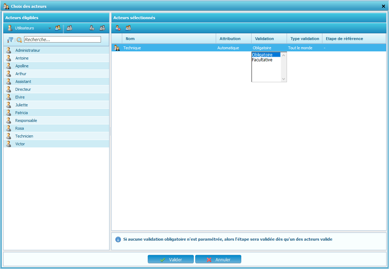389x269 pixels.
Task: Click the two-users group icon beside Utilisateurs
Action: coord(57,28)
